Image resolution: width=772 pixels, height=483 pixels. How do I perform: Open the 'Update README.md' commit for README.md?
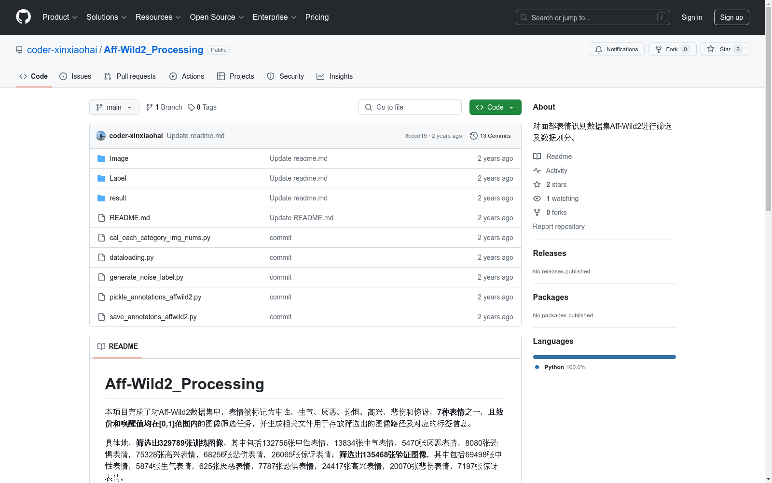pos(302,218)
